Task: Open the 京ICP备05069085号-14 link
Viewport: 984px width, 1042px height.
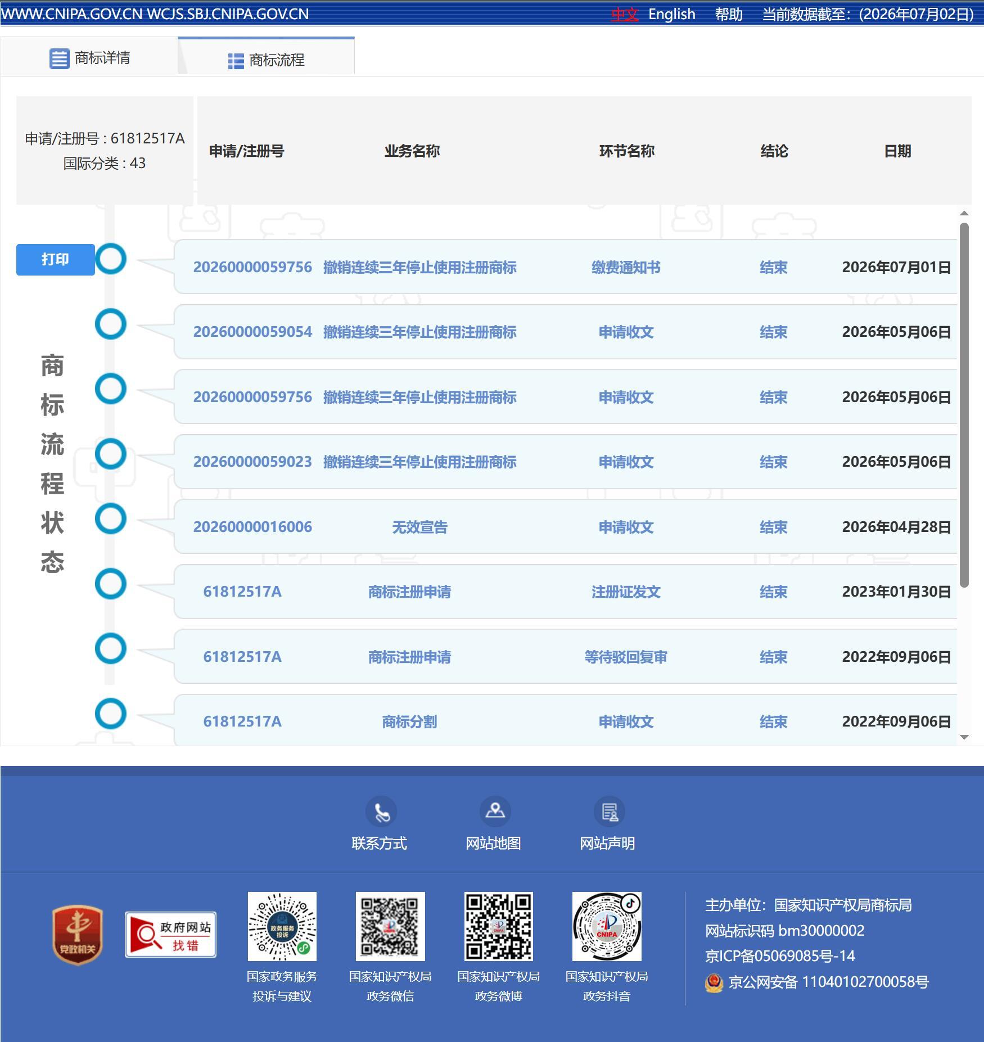Action: [780, 956]
